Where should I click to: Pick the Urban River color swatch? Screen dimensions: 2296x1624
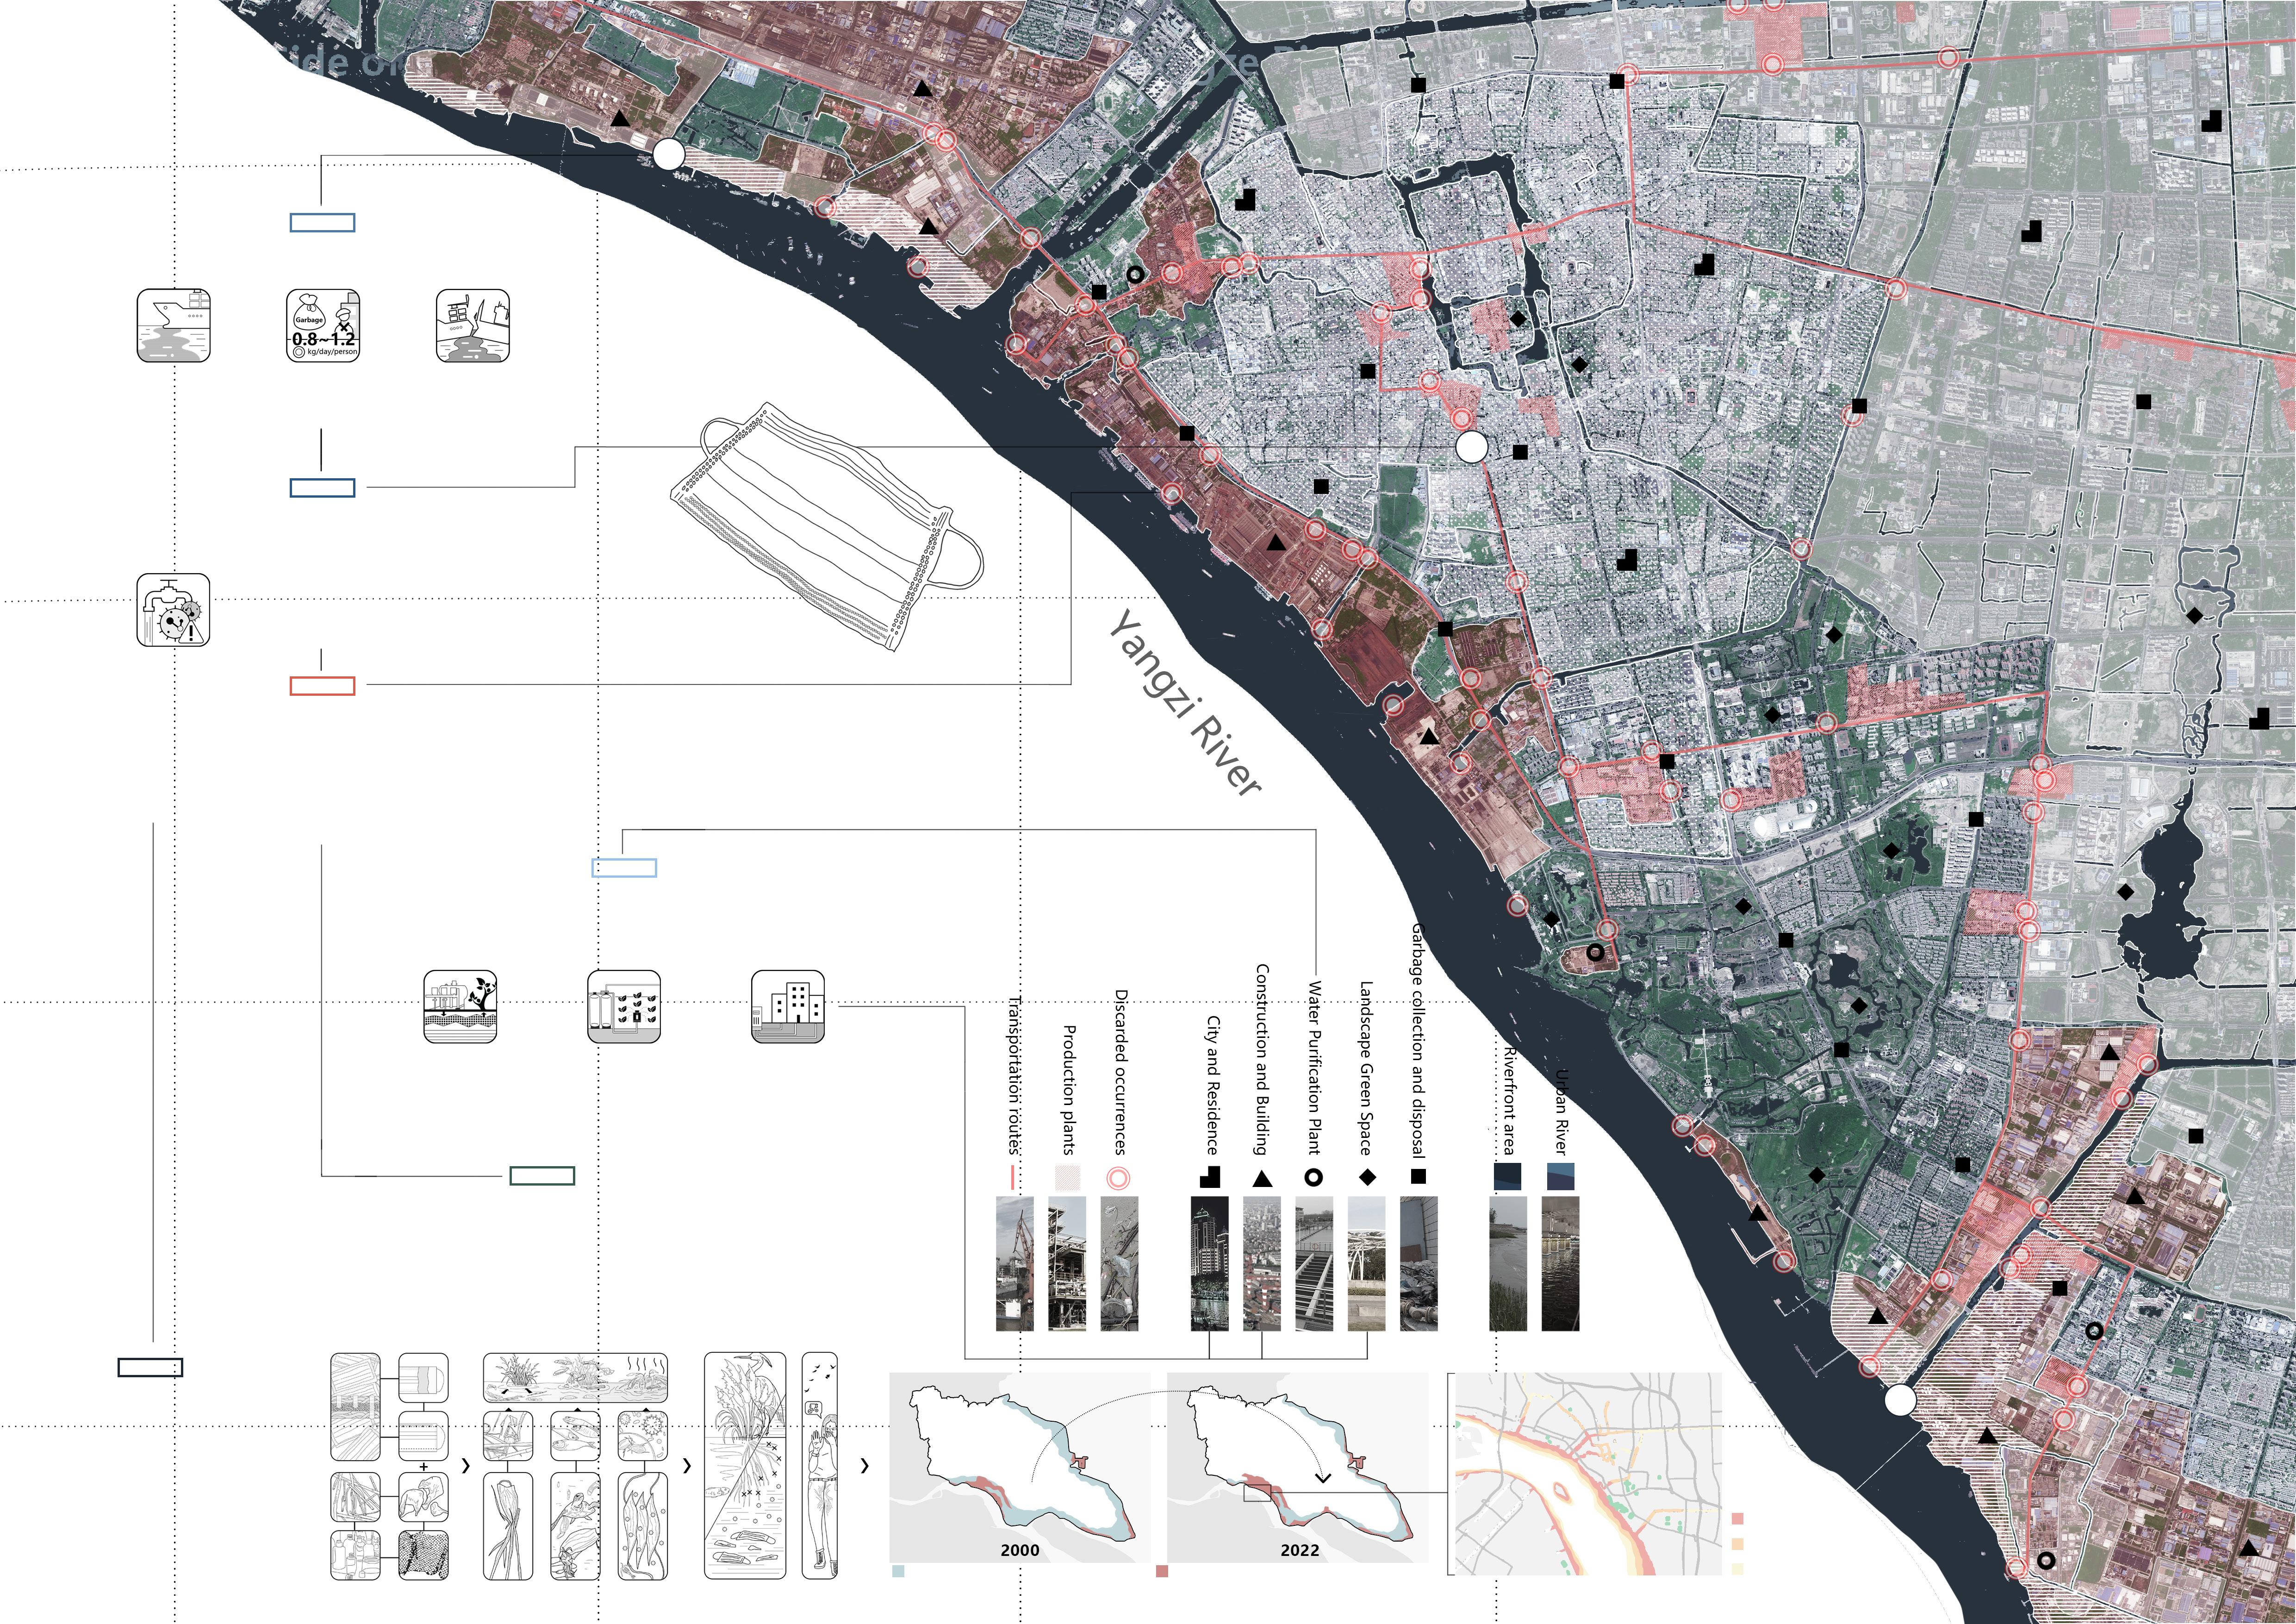[1560, 1176]
